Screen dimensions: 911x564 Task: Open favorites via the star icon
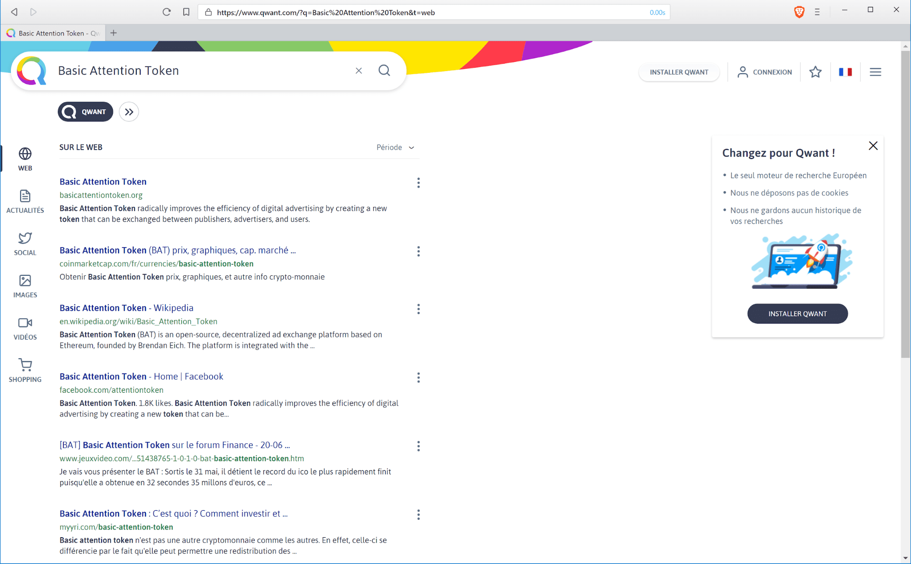point(815,72)
